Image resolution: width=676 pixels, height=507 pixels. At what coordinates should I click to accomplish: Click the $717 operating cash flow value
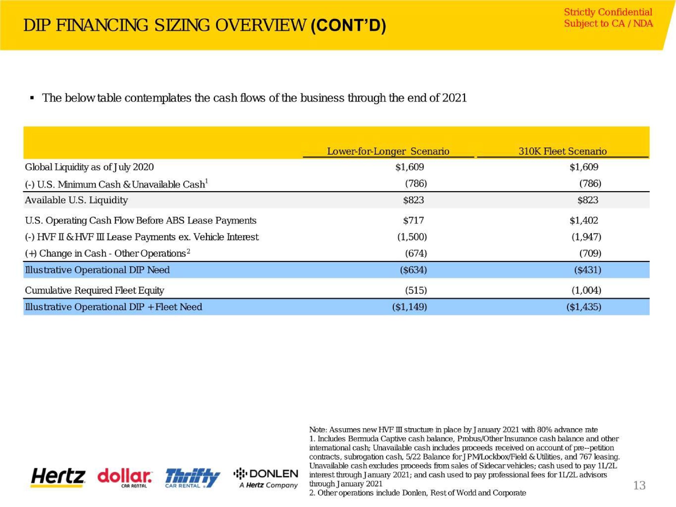[x=413, y=220]
